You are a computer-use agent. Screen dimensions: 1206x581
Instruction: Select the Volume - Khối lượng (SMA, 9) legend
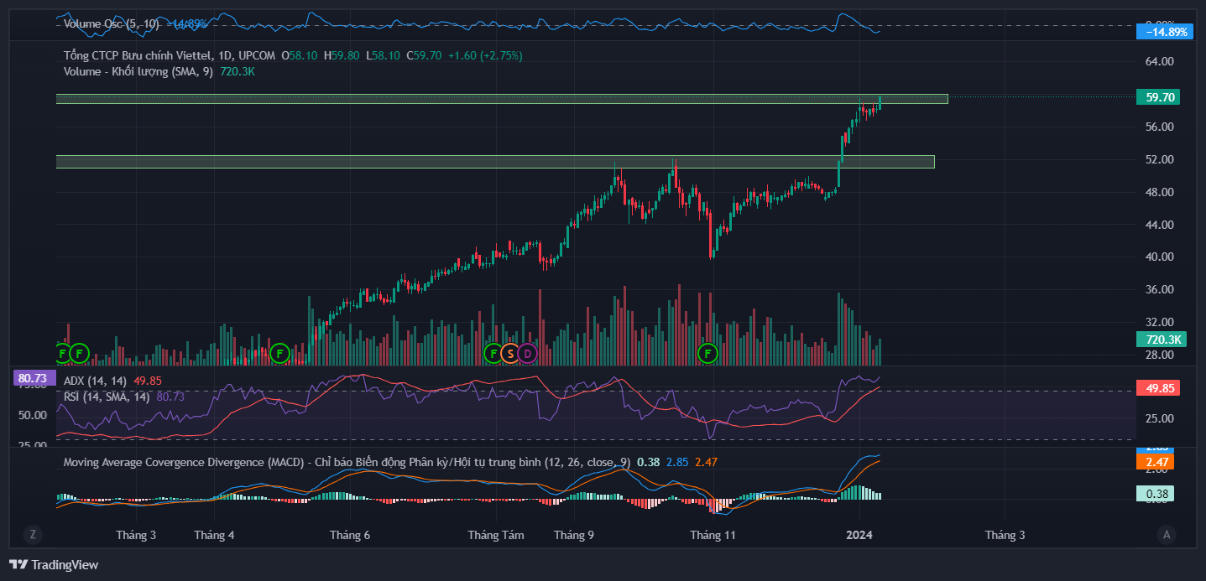tap(138, 72)
